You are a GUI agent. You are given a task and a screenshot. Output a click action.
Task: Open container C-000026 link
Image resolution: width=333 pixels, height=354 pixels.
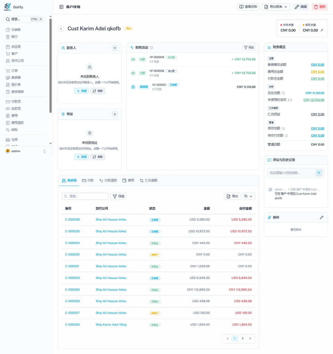[x=72, y=325]
